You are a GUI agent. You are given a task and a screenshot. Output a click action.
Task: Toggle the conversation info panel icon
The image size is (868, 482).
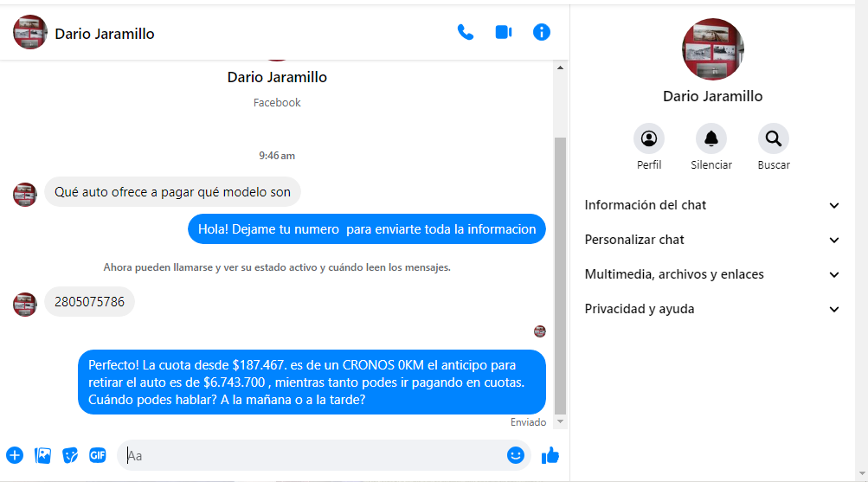542,33
